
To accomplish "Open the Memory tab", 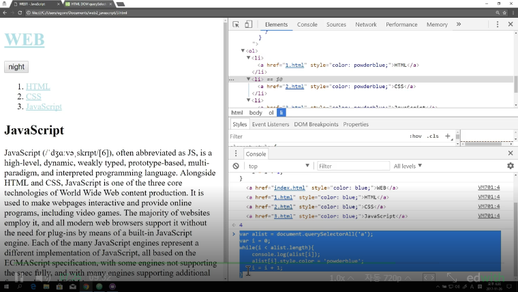I will [437, 25].
